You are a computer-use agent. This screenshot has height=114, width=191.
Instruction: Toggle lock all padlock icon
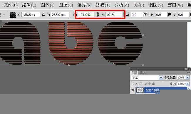153,84
